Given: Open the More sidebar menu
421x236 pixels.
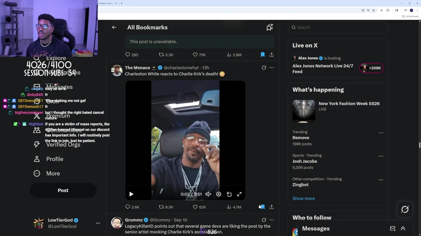Looking at the screenshot, I should (x=47, y=173).
